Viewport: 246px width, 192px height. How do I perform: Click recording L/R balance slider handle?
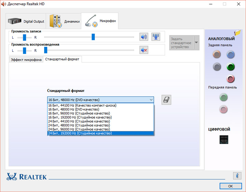point(25,38)
